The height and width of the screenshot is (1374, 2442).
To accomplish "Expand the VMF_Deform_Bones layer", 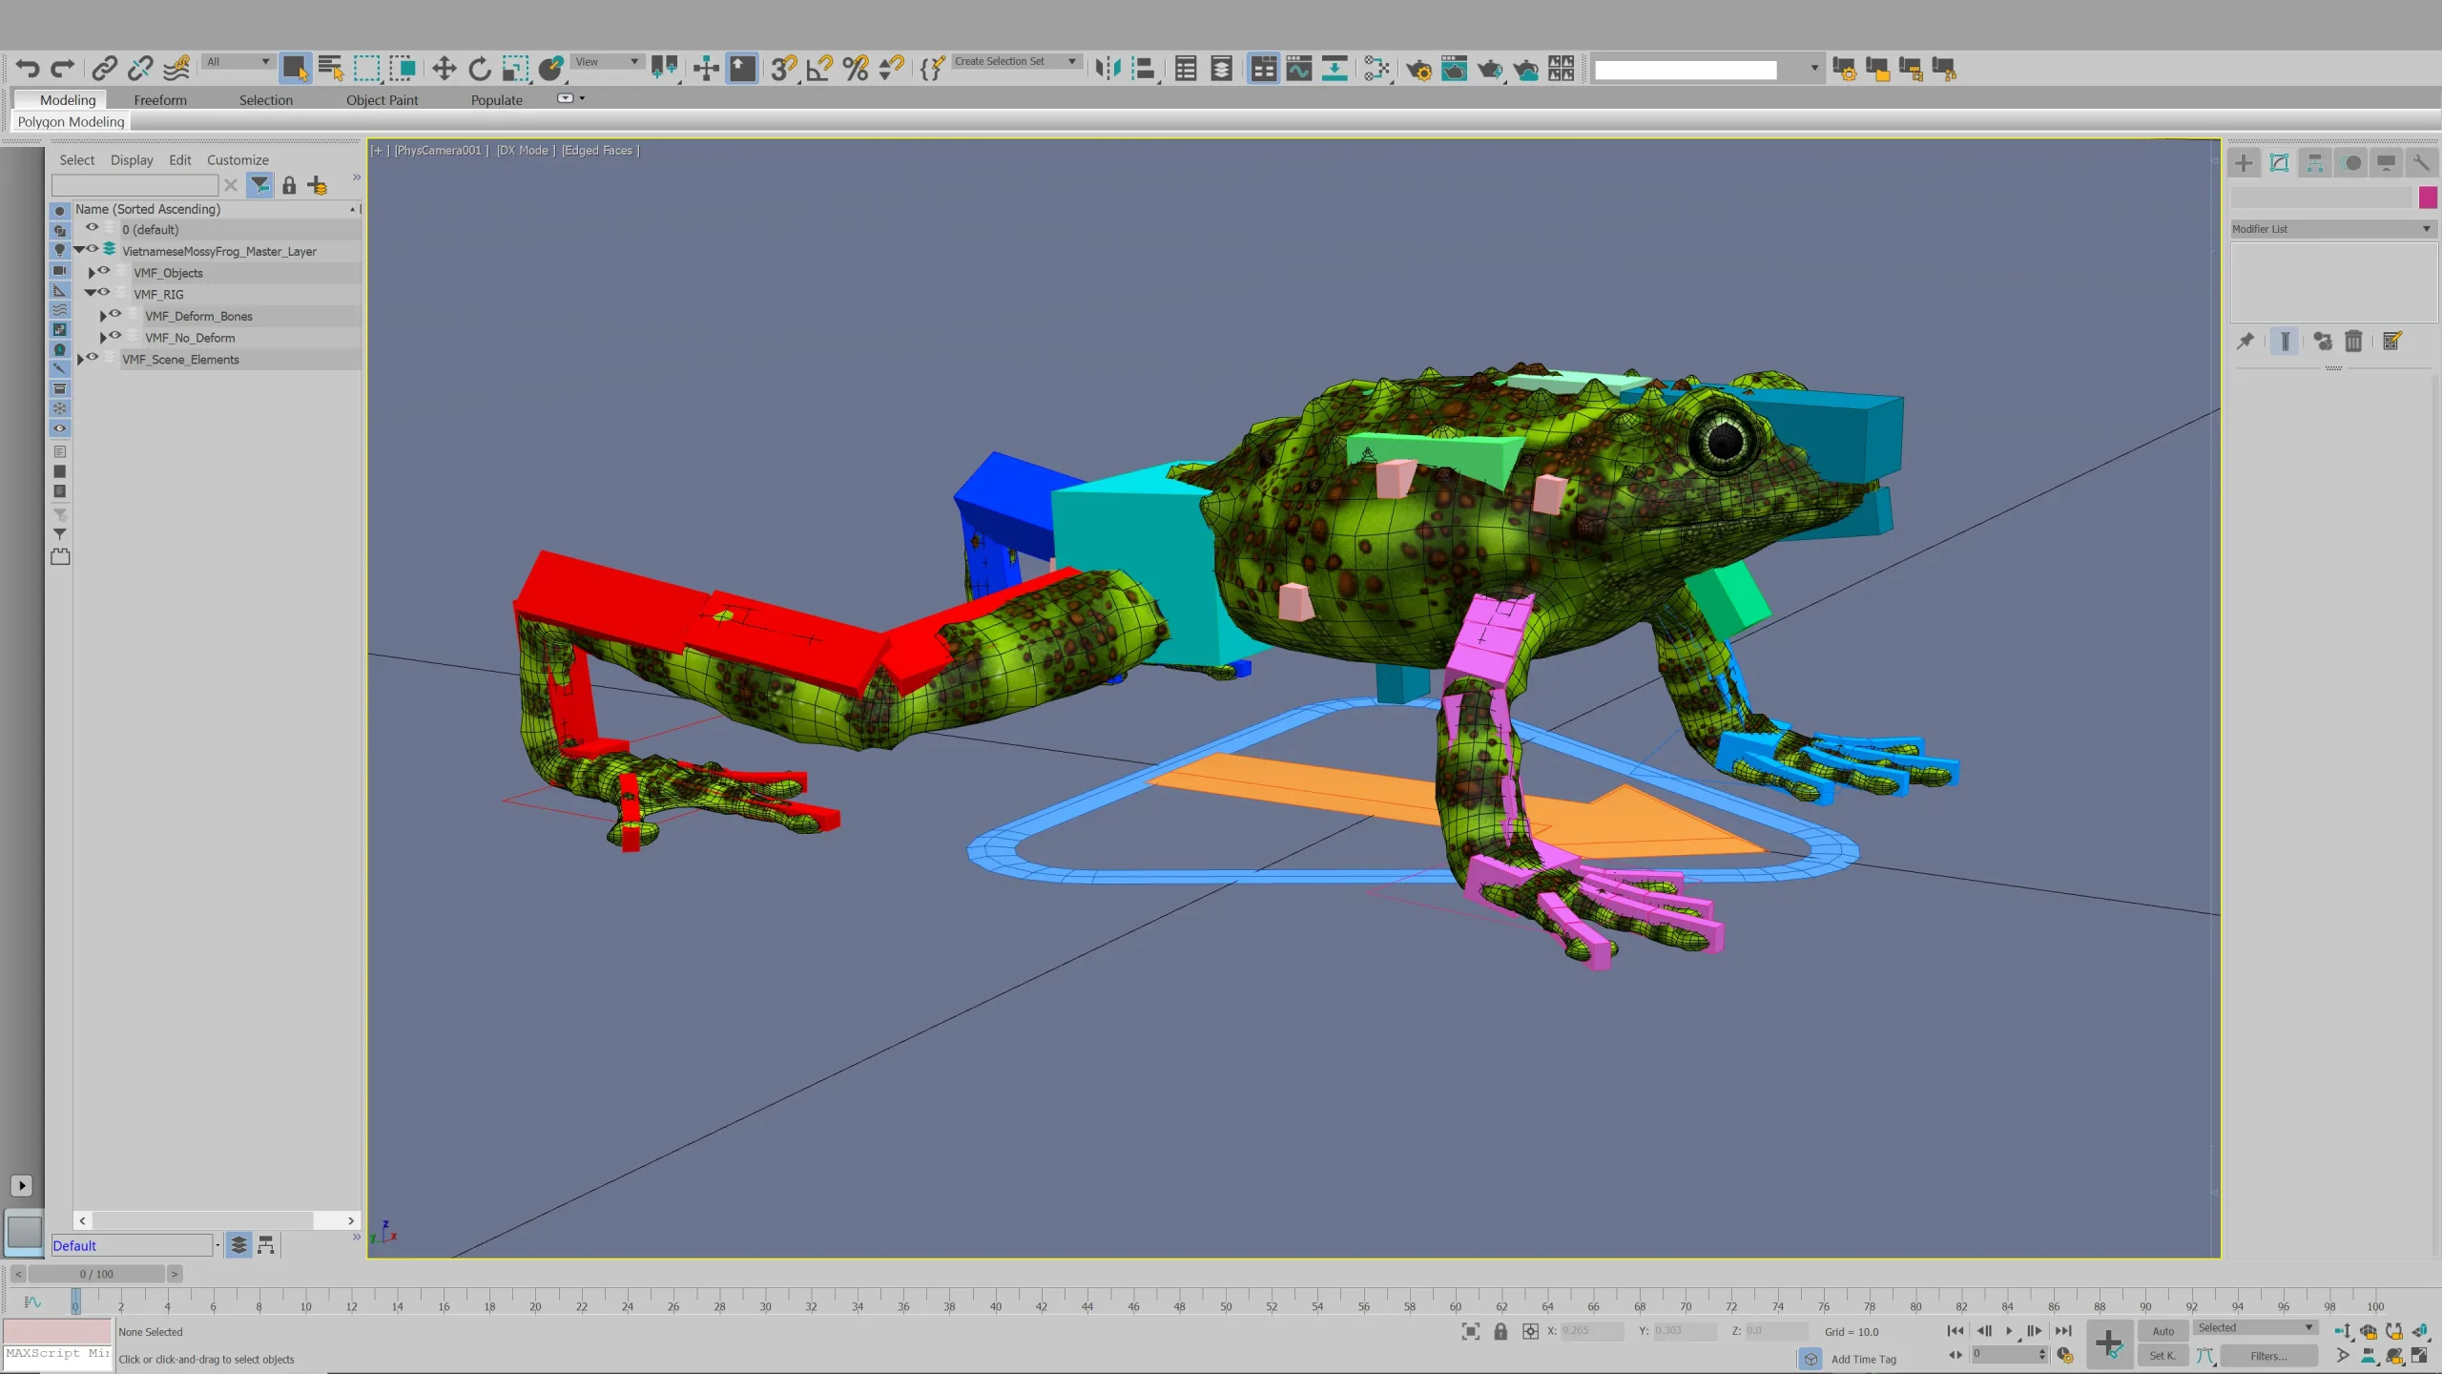I will tap(103, 315).
